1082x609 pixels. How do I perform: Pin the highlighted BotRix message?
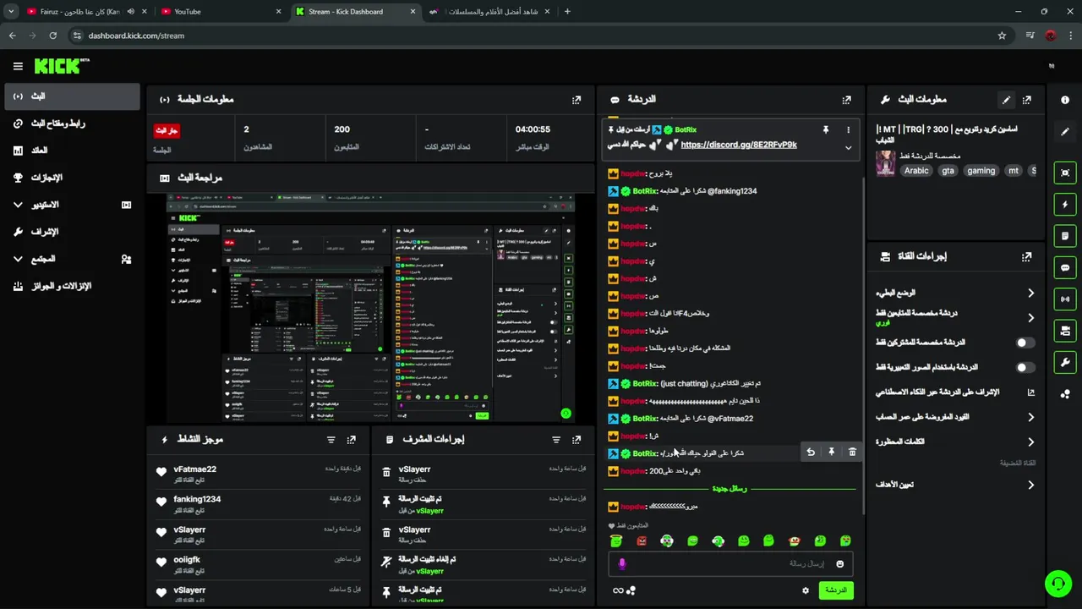[x=831, y=453]
